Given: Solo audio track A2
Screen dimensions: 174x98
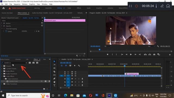Looking at the screenshot, I should [x=79, y=82].
